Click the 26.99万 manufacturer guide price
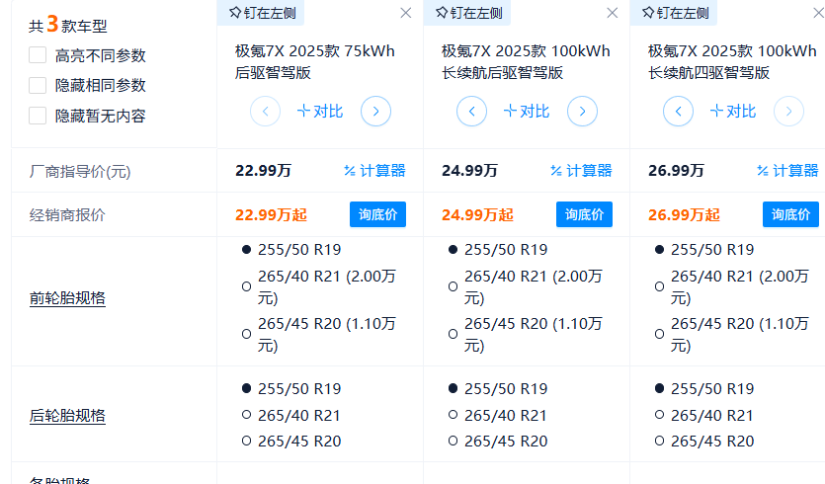Screen dimensions: 825x484 click(676, 171)
